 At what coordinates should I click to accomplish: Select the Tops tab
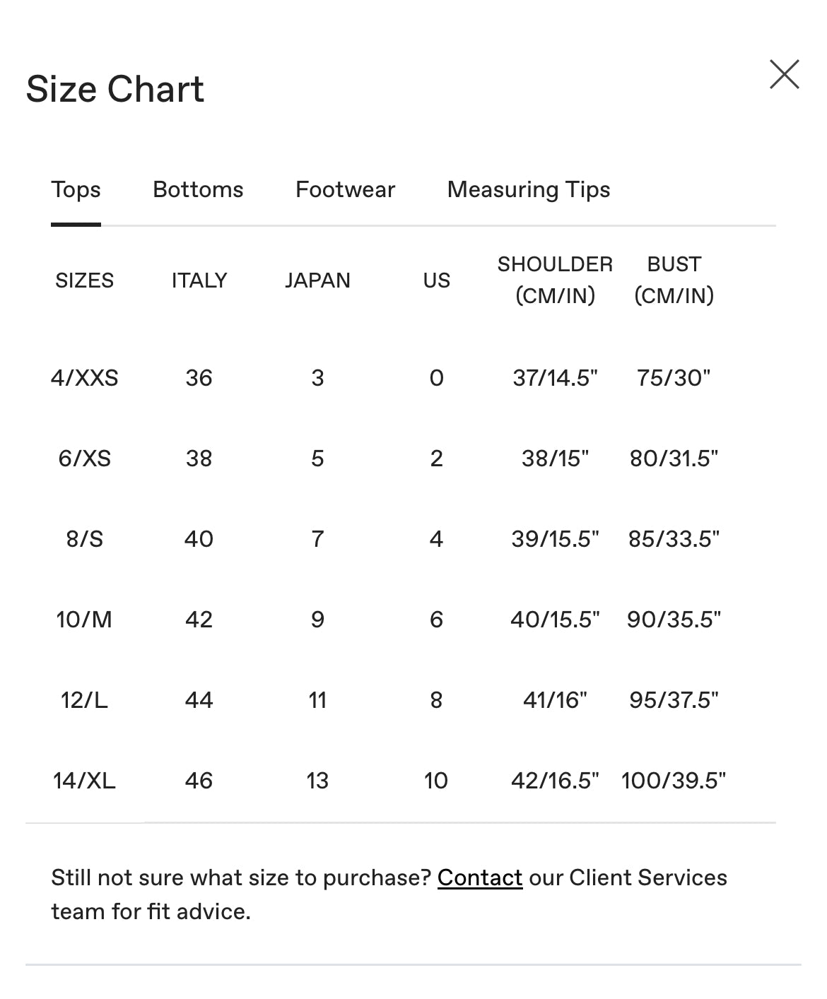pos(76,189)
